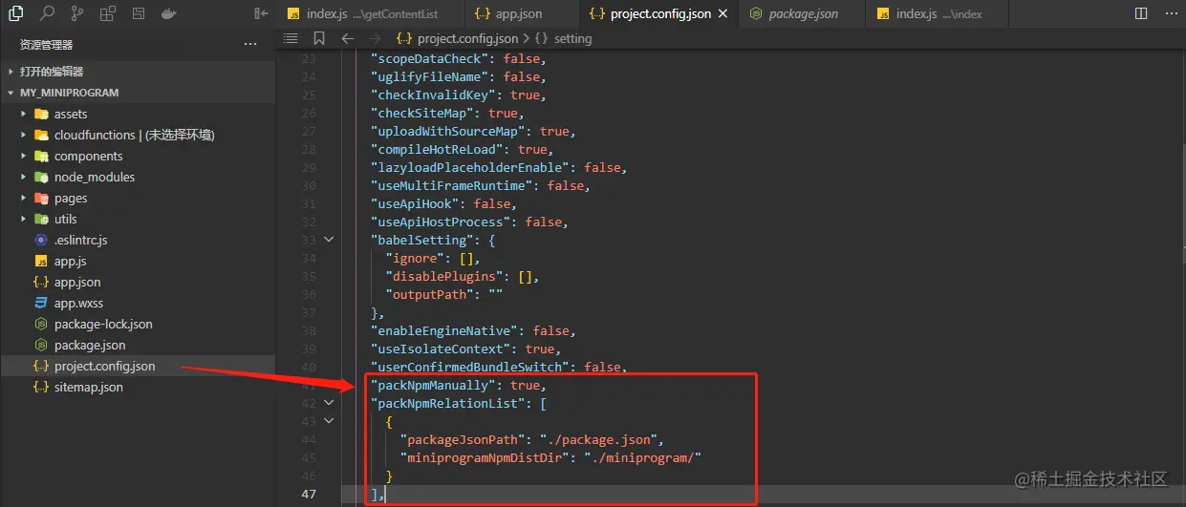The height and width of the screenshot is (507, 1186).
Task: Fold the babelSetting block at line 33
Action: click(329, 240)
